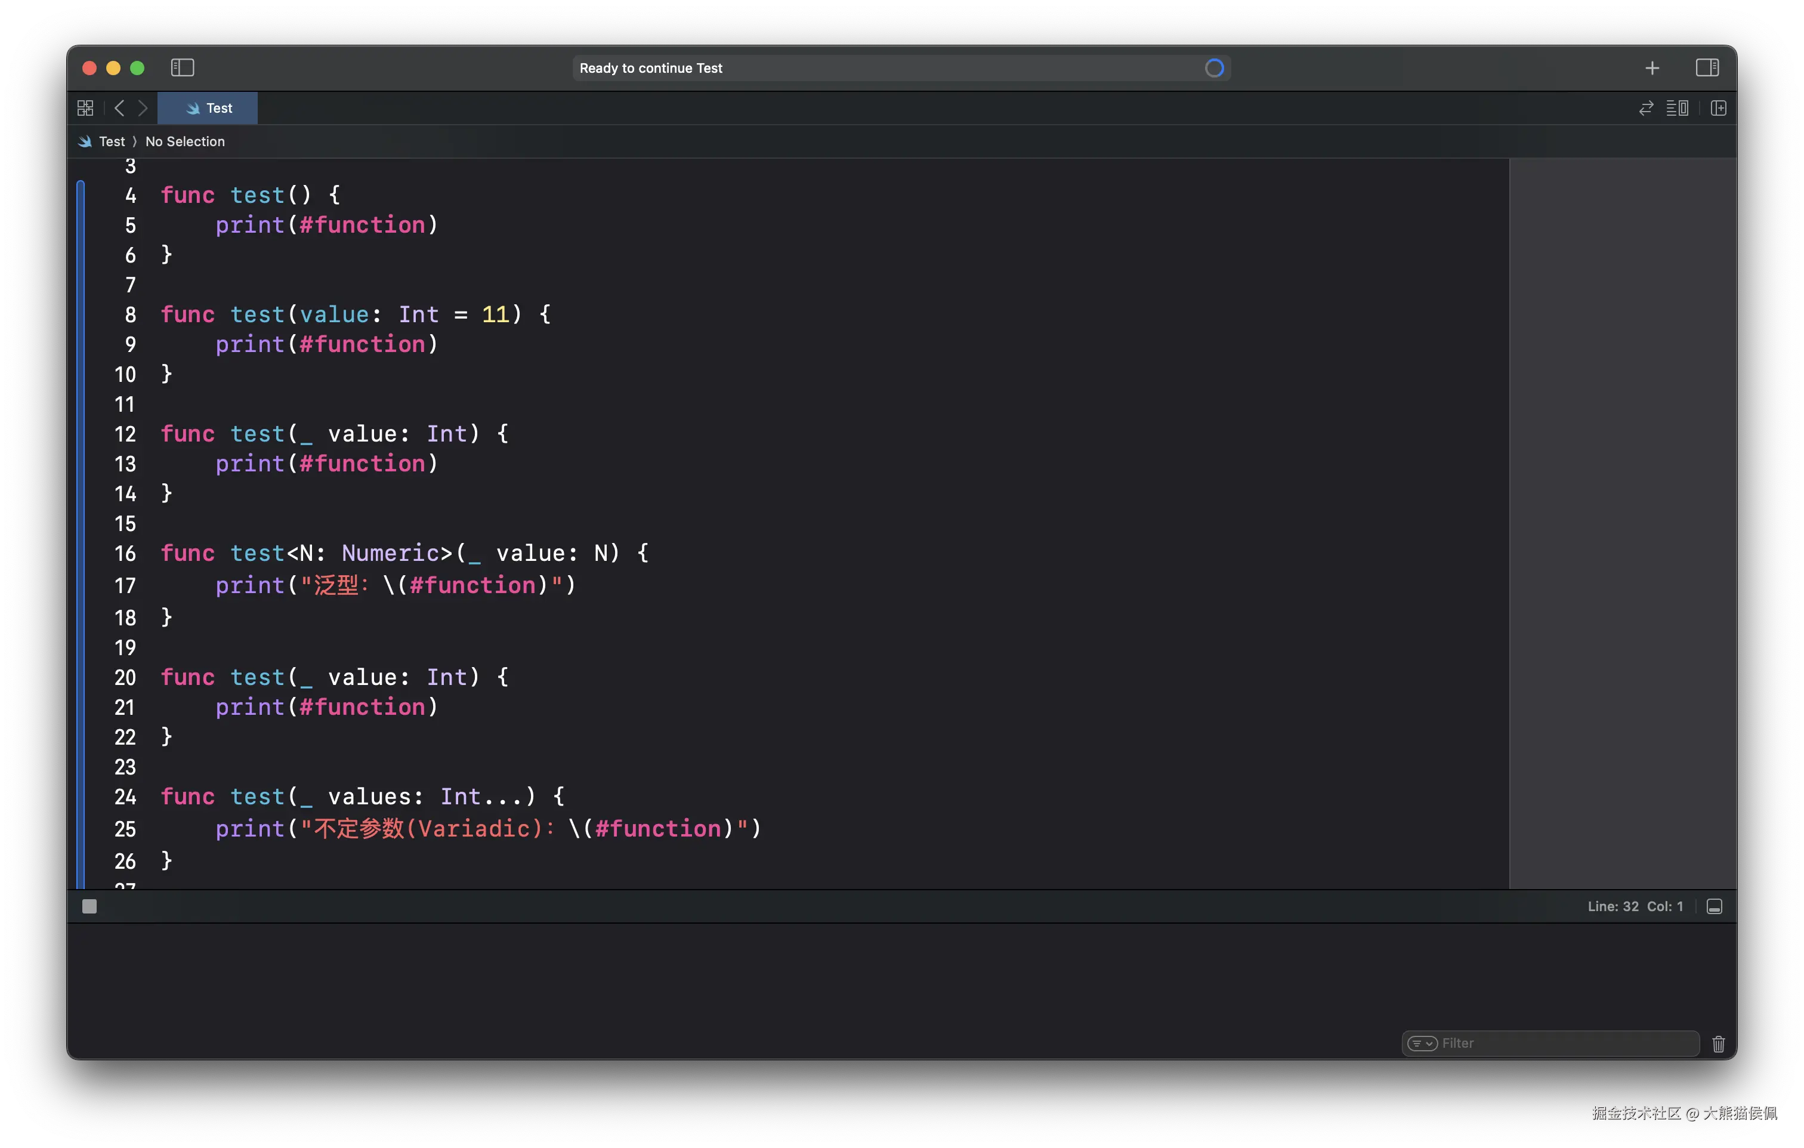Click Test in the jump bar
The image size is (1804, 1148).
coord(112,141)
